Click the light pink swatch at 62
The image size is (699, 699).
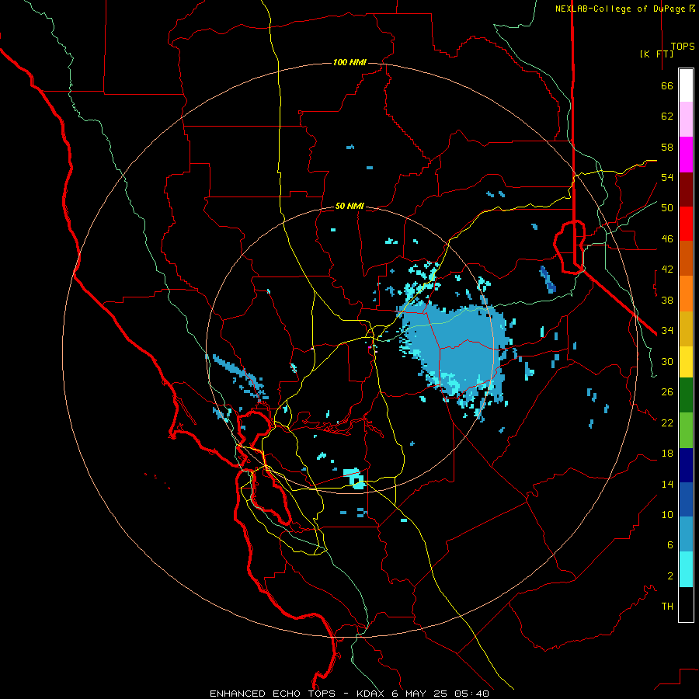pyautogui.click(x=686, y=120)
